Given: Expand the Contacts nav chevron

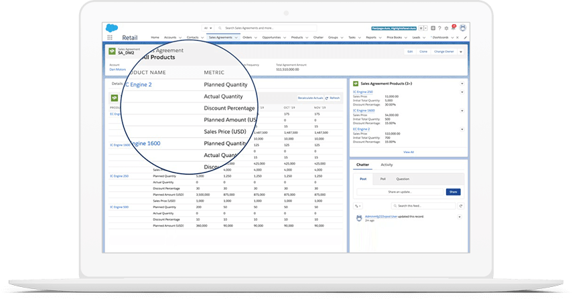Looking at the screenshot, I should (x=202, y=37).
